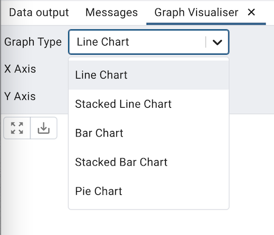Screen dimensions: 274x235
Task: Select Stacked Bar Chart option
Action: click(149, 162)
